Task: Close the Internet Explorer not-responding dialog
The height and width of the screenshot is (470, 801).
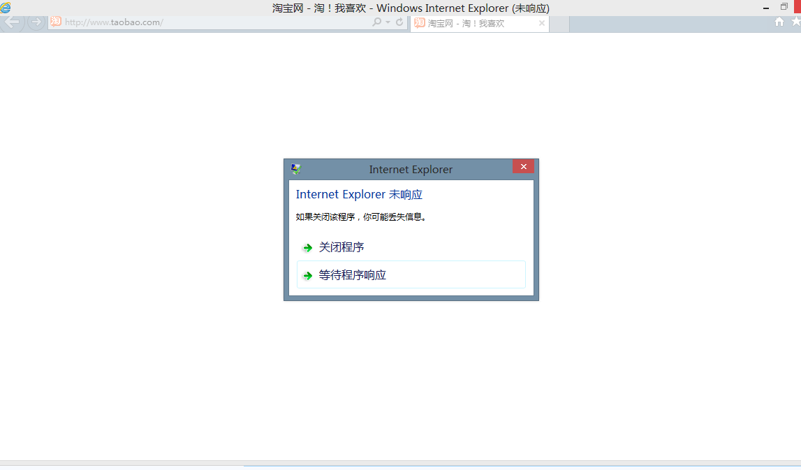Action: [523, 166]
